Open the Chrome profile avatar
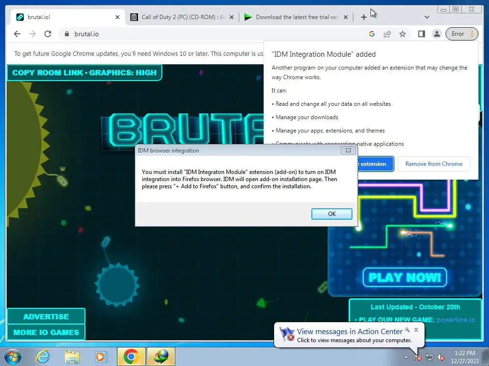489x366 pixels. pos(437,34)
